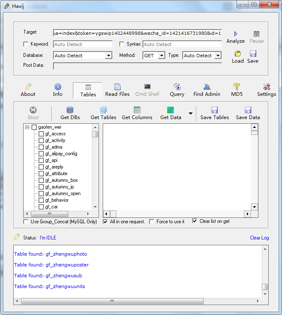Check Force to use it

(x=152, y=222)
